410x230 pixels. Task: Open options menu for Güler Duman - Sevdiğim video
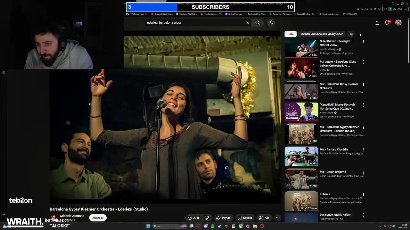(x=363, y=42)
